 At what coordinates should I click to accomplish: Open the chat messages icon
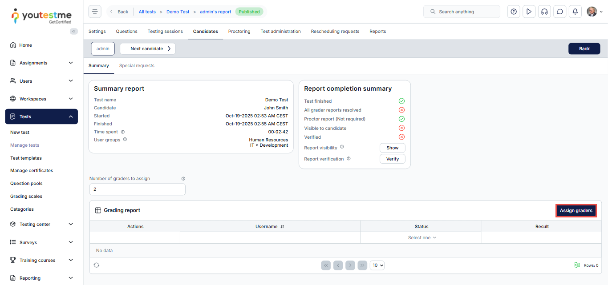(559, 12)
